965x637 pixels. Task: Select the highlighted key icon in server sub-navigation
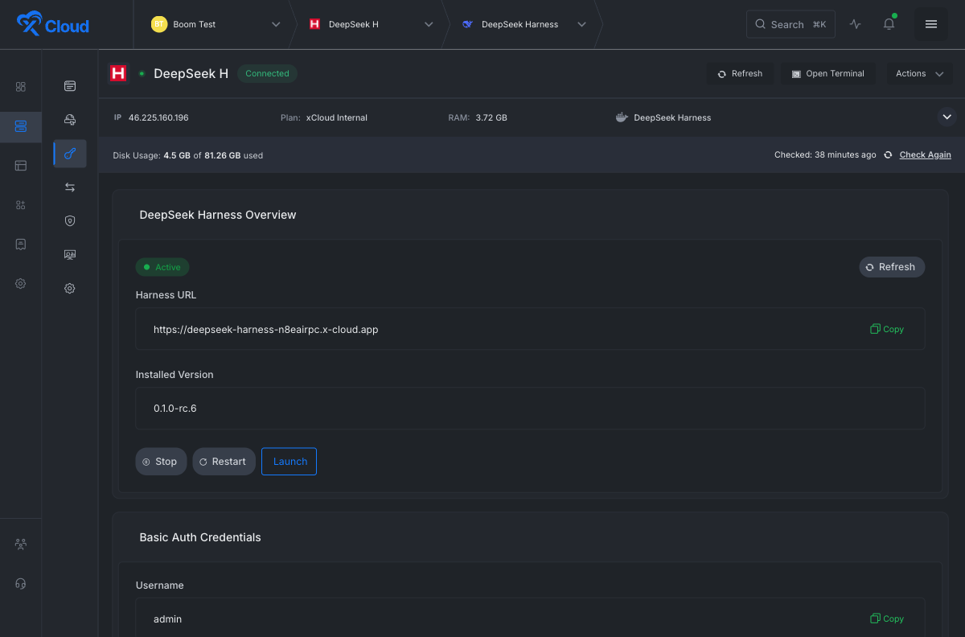(70, 154)
